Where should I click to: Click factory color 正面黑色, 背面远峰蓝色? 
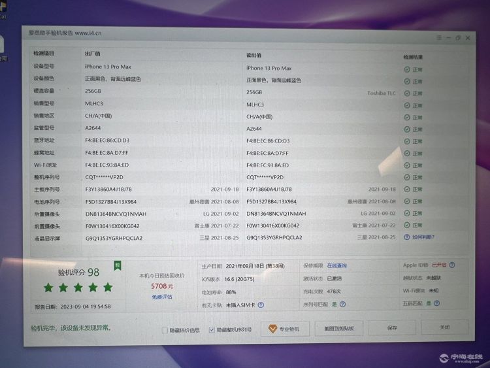[113, 79]
